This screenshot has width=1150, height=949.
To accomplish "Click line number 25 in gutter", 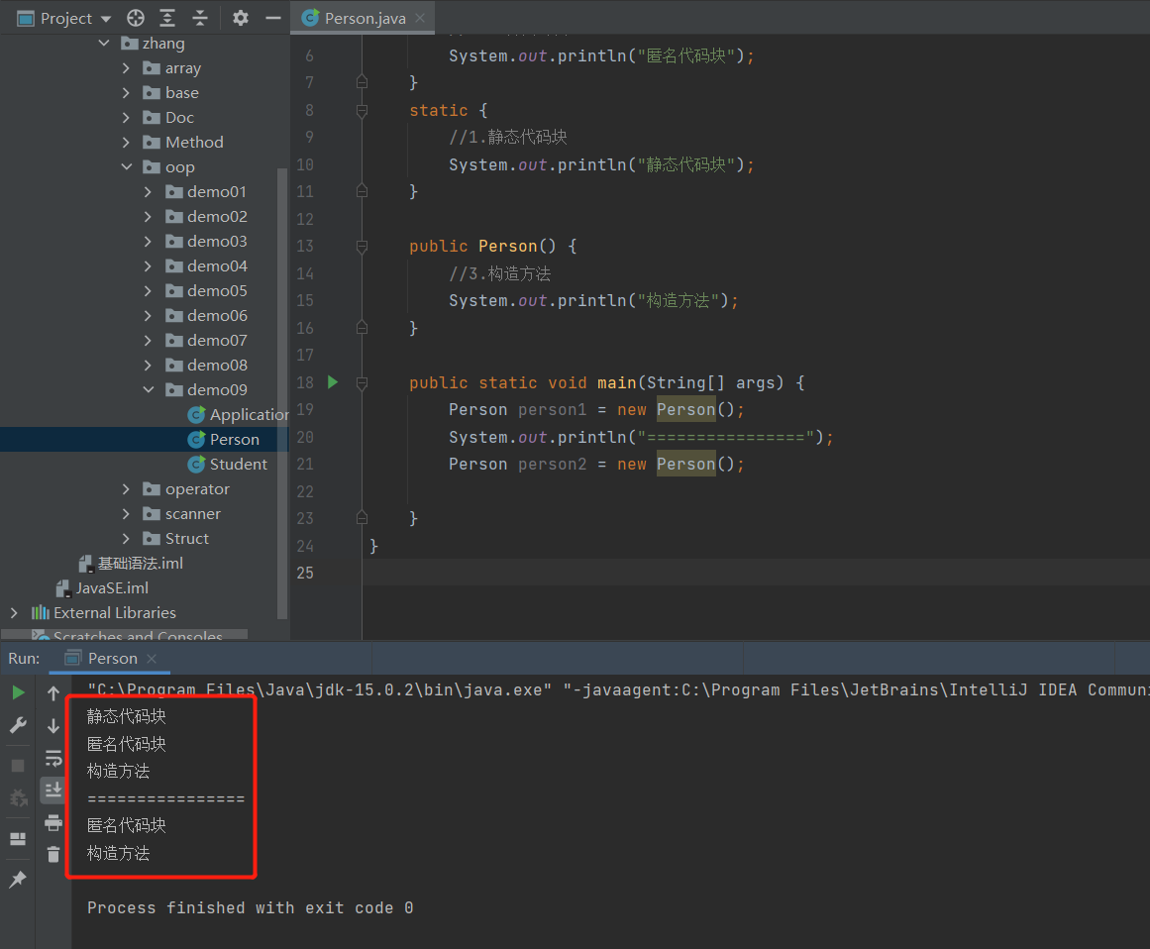I will pyautogui.click(x=305, y=573).
